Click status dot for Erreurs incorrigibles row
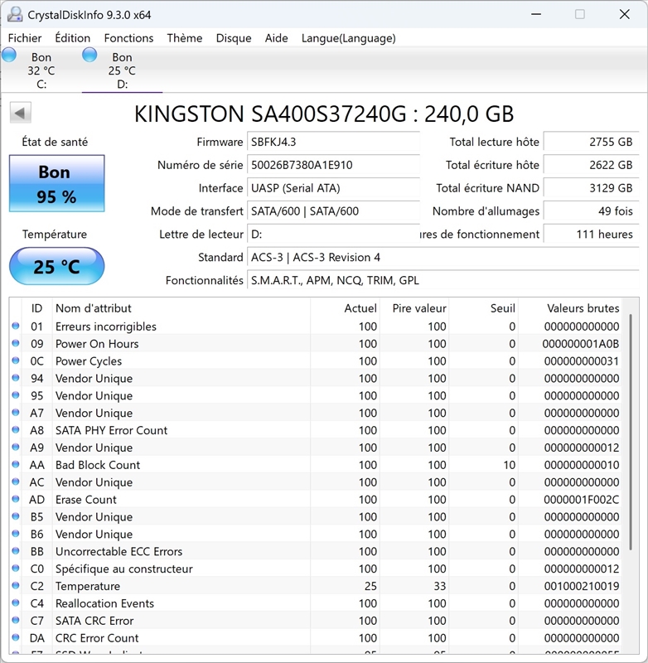 [x=16, y=326]
